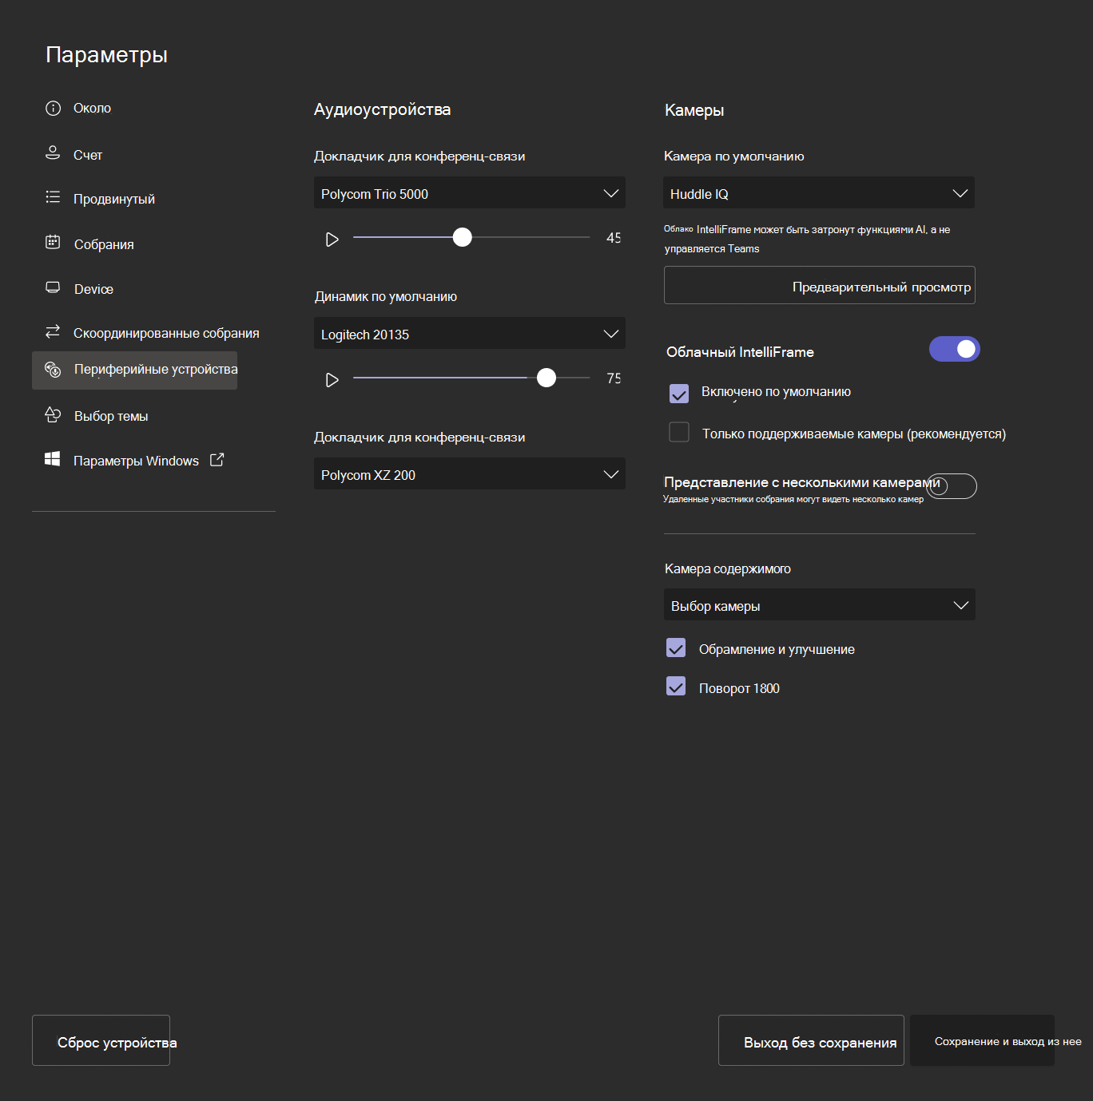Enable the multi-camera view toggle
The height and width of the screenshot is (1101, 1093).
tap(952, 486)
